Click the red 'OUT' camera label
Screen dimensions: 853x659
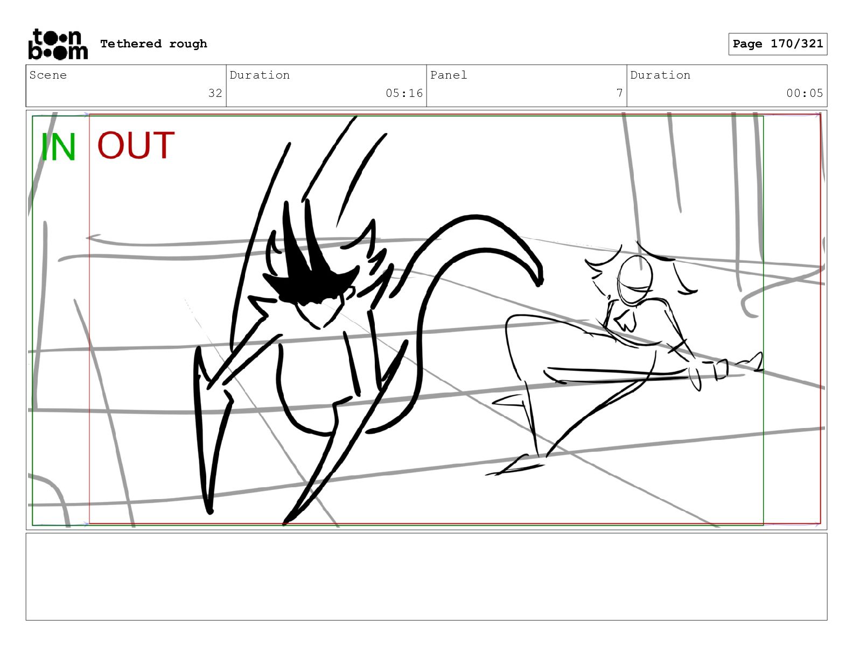point(136,145)
